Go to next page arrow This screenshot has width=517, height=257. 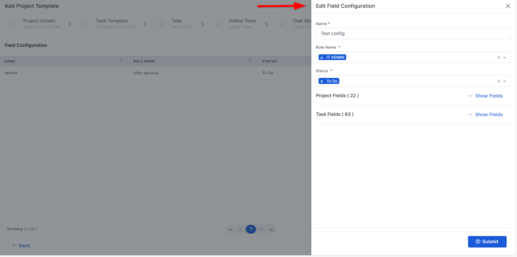(262, 229)
